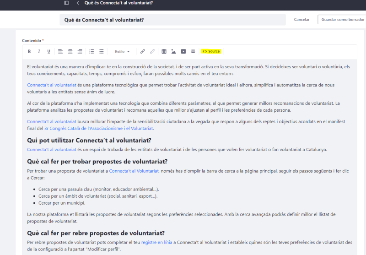Click Connecta't al voluntariat link before 'és un espai'
This screenshot has width=366, height=255.
(52, 149)
